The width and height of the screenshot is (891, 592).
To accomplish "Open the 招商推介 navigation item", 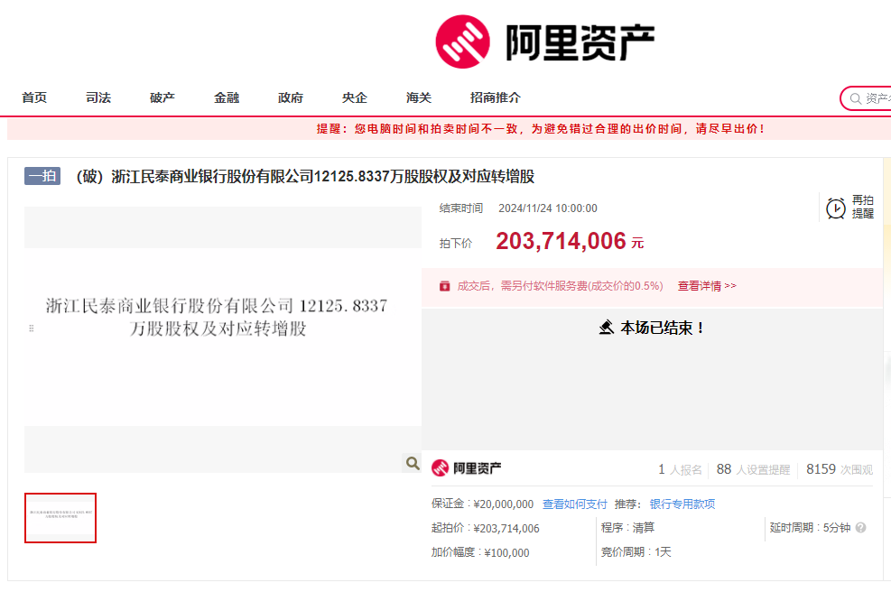I will pos(496,97).
